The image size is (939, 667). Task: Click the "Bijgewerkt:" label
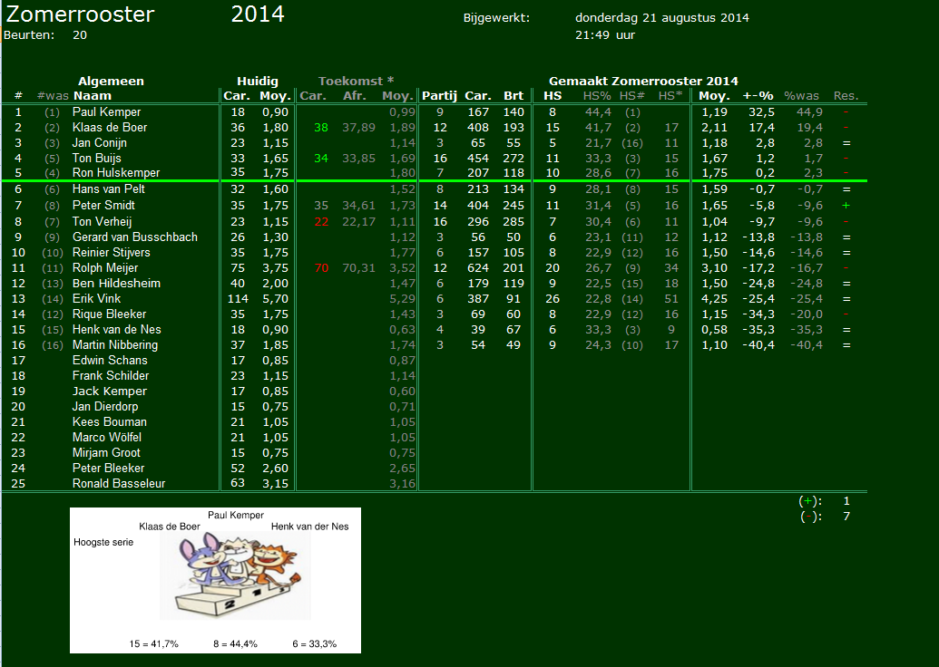(496, 18)
